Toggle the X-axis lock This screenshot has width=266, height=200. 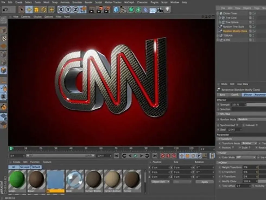point(61,10)
